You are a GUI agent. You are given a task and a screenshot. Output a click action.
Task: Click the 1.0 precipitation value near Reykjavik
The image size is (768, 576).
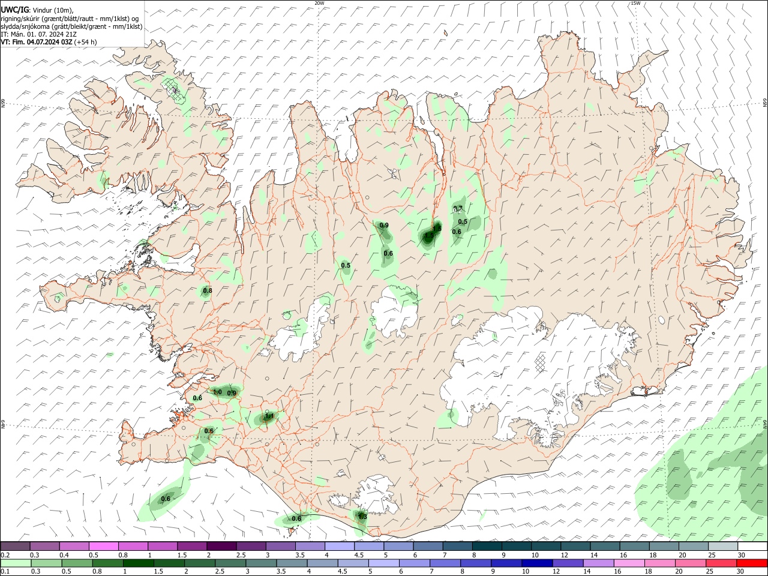click(217, 392)
